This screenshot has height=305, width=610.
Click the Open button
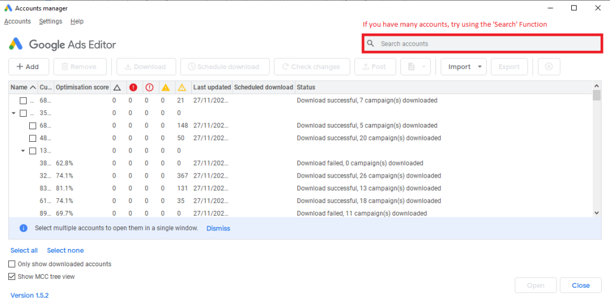click(536, 285)
